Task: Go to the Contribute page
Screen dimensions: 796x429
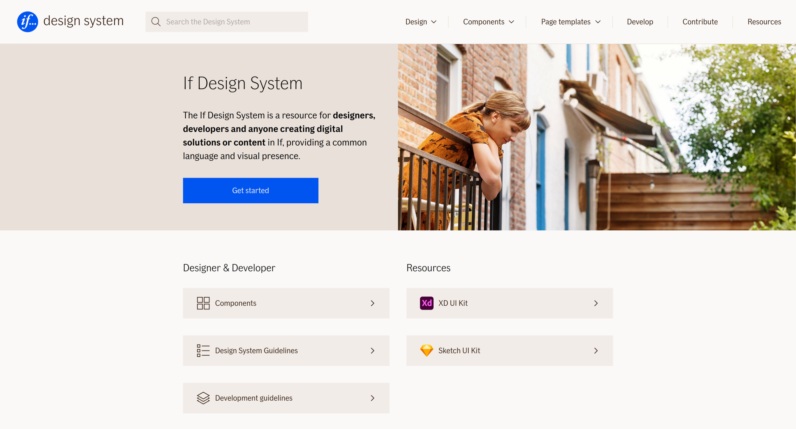Action: click(700, 22)
